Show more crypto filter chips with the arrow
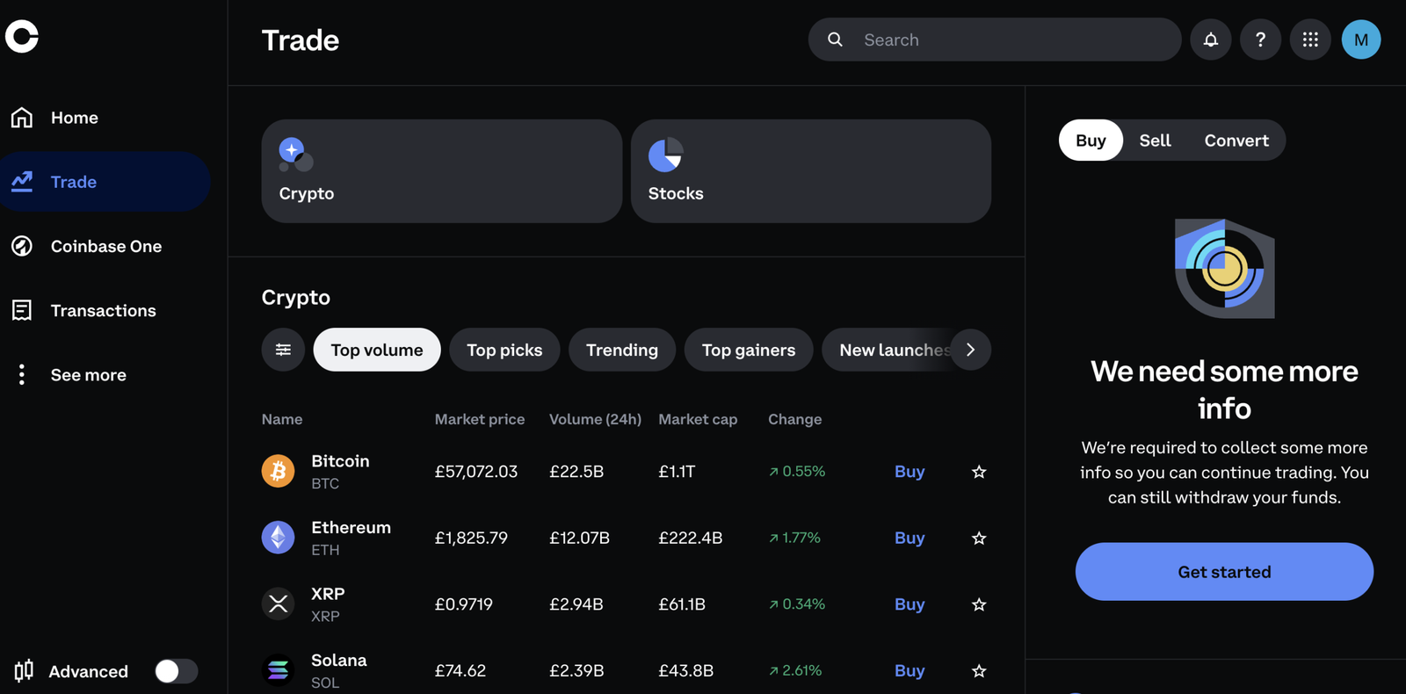 (x=970, y=350)
